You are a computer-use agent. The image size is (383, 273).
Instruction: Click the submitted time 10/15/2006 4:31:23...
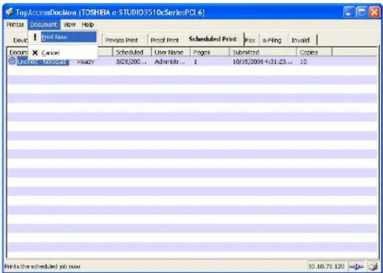tap(262, 62)
